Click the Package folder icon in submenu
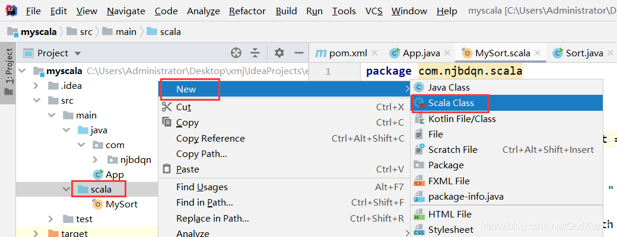The height and width of the screenshot is (237, 617). click(x=419, y=165)
